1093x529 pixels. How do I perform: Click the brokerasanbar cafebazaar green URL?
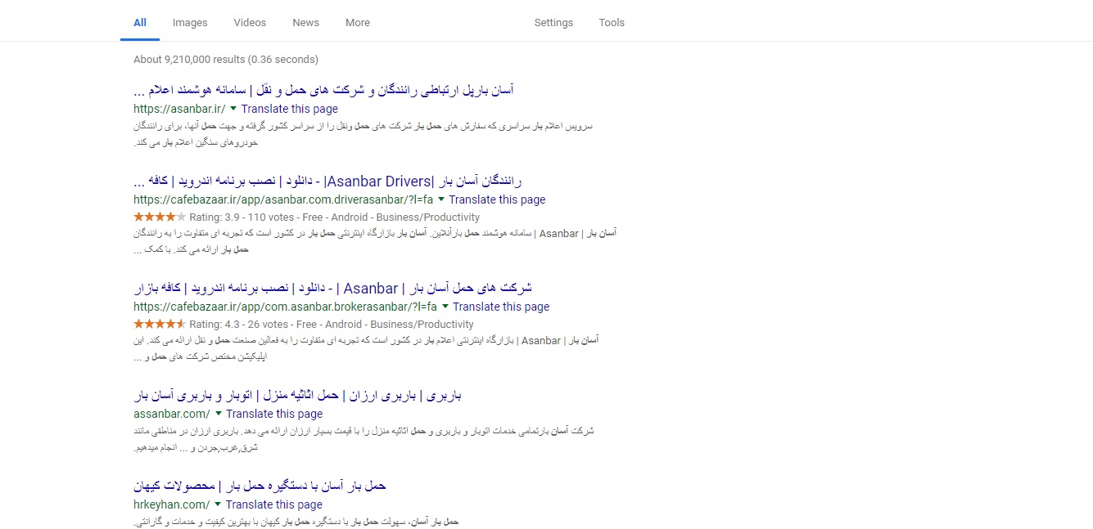(x=286, y=307)
